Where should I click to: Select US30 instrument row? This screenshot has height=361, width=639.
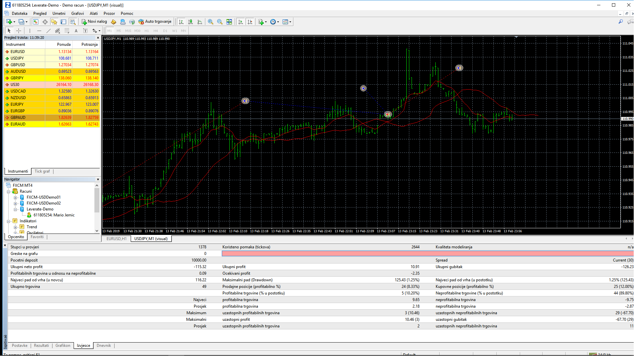[51, 85]
